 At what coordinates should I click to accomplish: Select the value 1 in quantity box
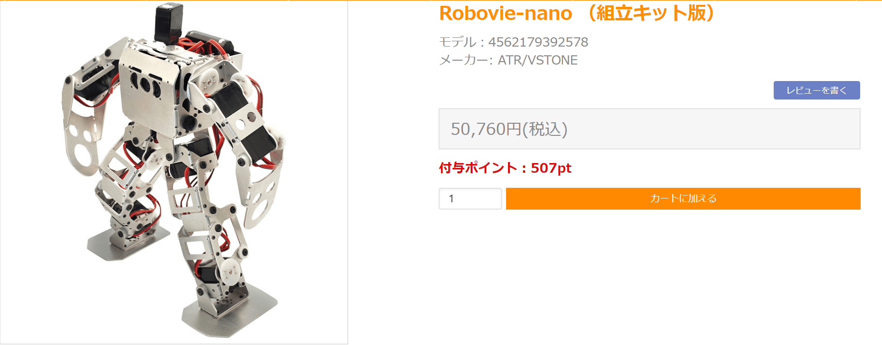470,198
